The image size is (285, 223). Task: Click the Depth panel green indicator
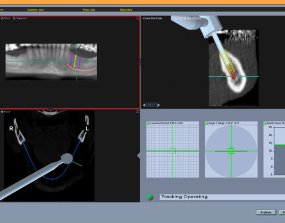click(265, 123)
